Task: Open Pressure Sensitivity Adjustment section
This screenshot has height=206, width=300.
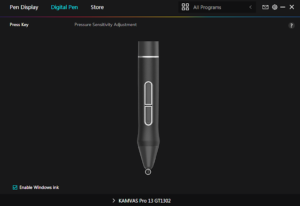Action: (x=106, y=25)
